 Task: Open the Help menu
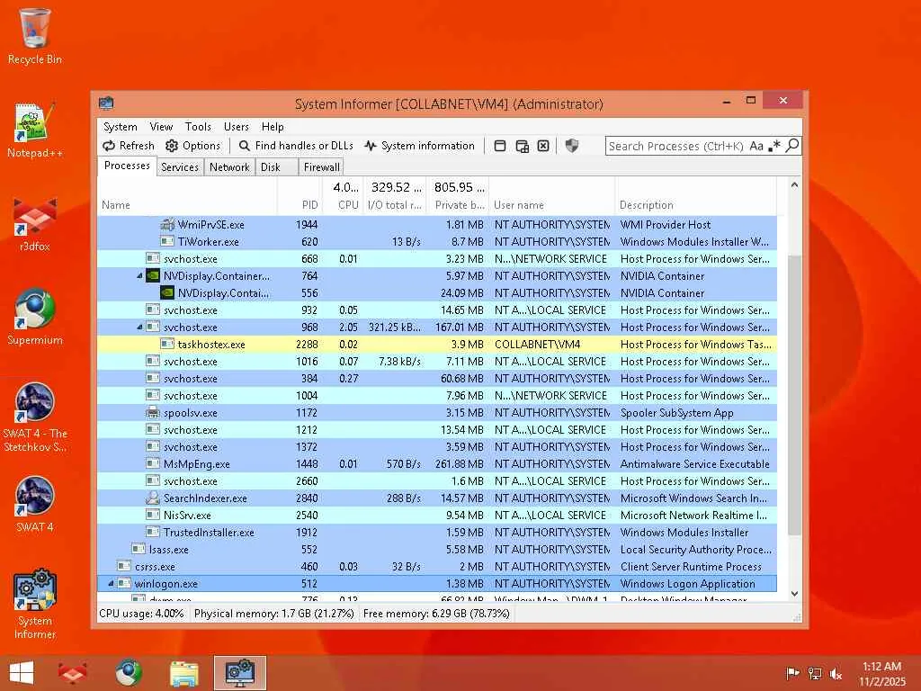pyautogui.click(x=273, y=126)
